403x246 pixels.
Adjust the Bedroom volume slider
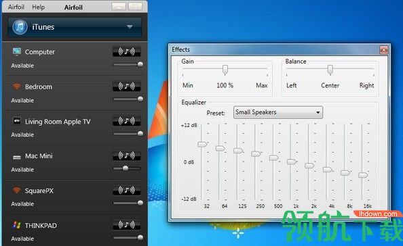[128, 99]
